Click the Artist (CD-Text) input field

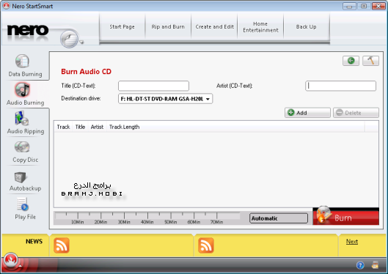pos(341,86)
